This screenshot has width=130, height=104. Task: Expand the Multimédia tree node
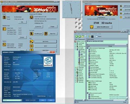75,67
